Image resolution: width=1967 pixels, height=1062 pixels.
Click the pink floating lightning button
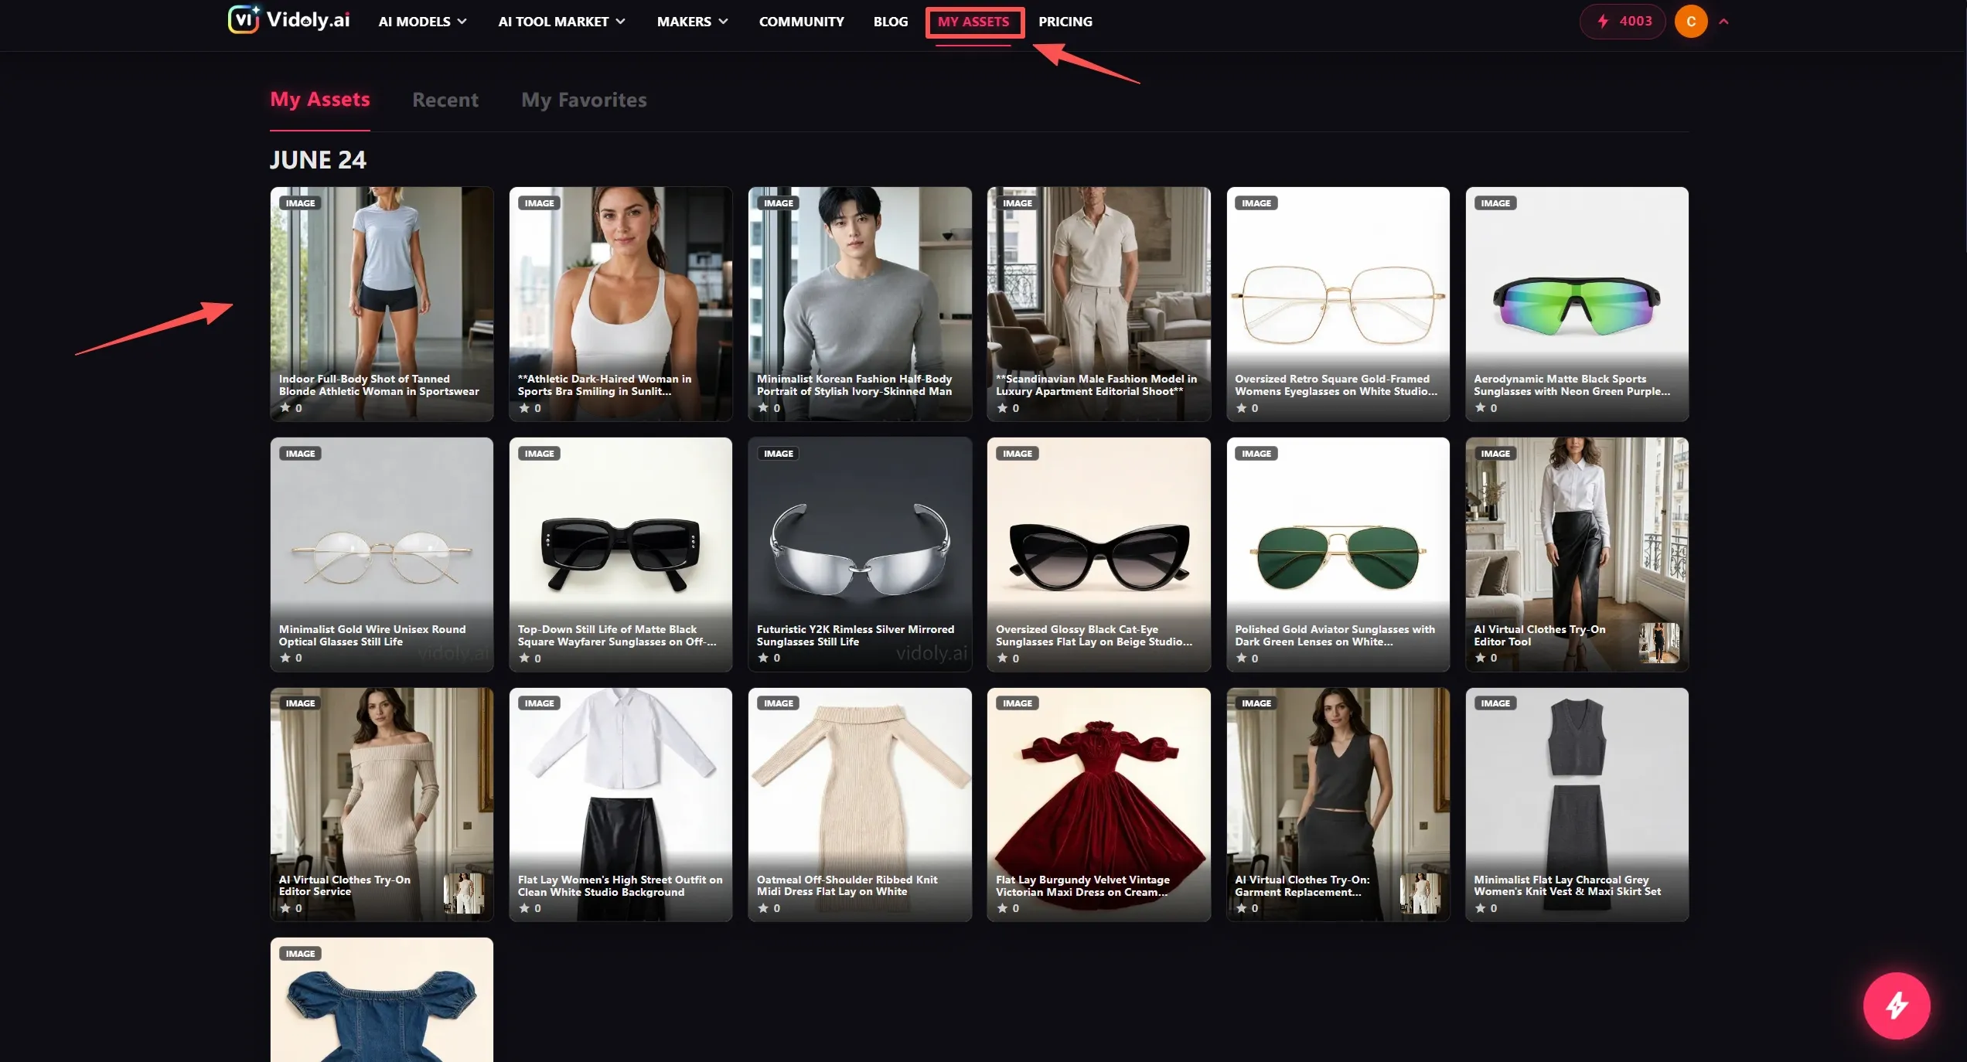click(x=1896, y=1006)
